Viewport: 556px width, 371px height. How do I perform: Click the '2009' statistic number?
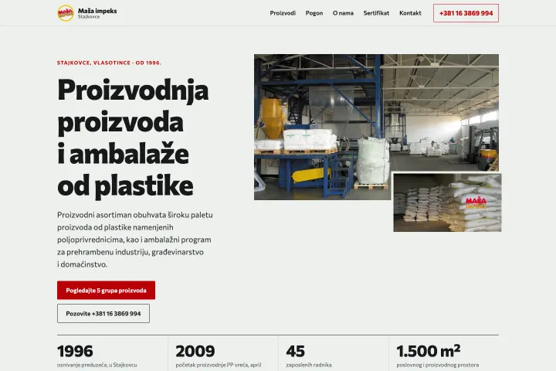195,351
